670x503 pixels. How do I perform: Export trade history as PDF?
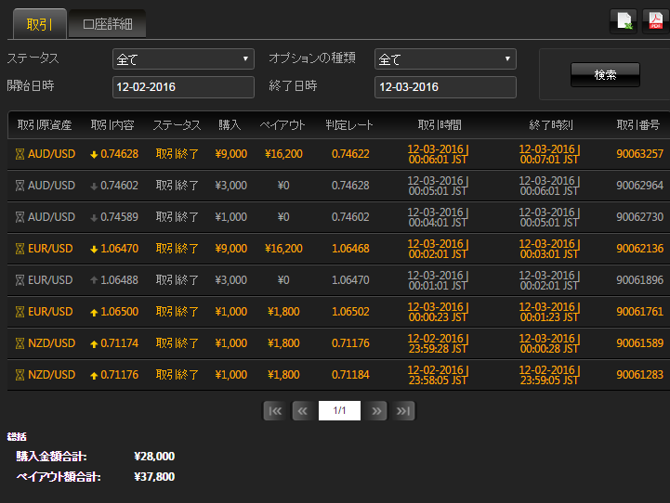coord(654,21)
